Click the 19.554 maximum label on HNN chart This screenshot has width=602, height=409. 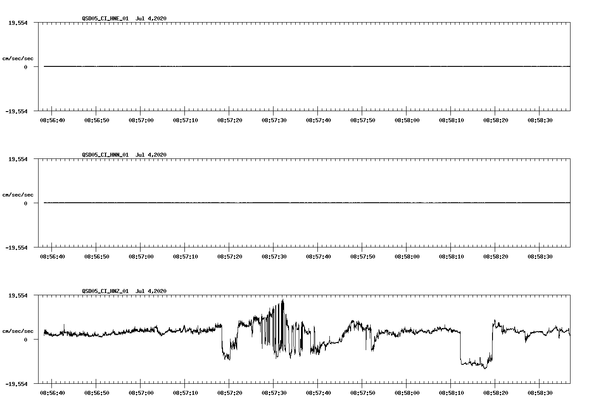18,159
